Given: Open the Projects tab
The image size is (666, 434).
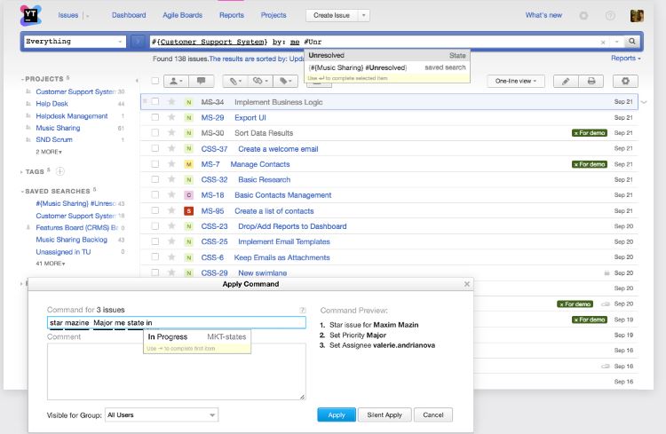Looking at the screenshot, I should point(274,15).
